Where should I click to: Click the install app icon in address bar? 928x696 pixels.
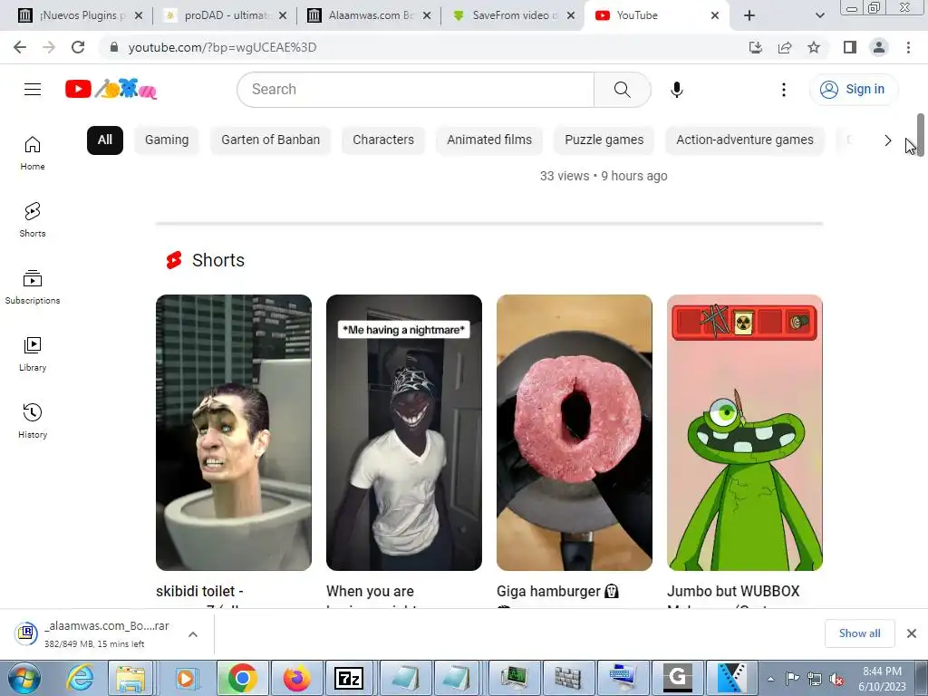click(x=755, y=47)
